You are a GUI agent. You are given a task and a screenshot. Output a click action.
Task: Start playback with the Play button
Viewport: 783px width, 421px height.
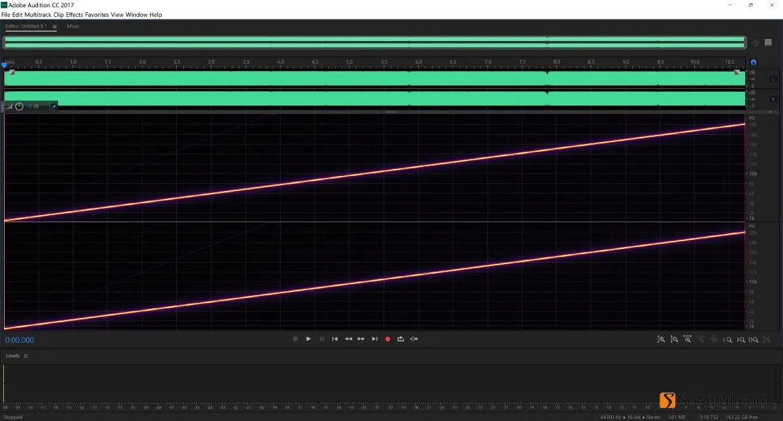(x=309, y=339)
